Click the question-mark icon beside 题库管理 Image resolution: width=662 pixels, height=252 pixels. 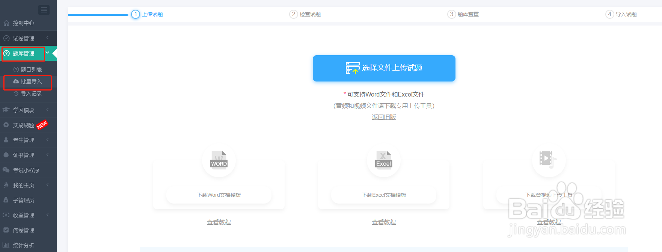tap(6, 53)
